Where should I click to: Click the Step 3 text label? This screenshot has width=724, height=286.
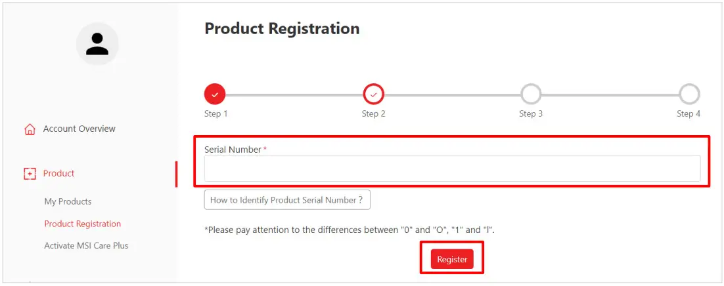pos(531,114)
